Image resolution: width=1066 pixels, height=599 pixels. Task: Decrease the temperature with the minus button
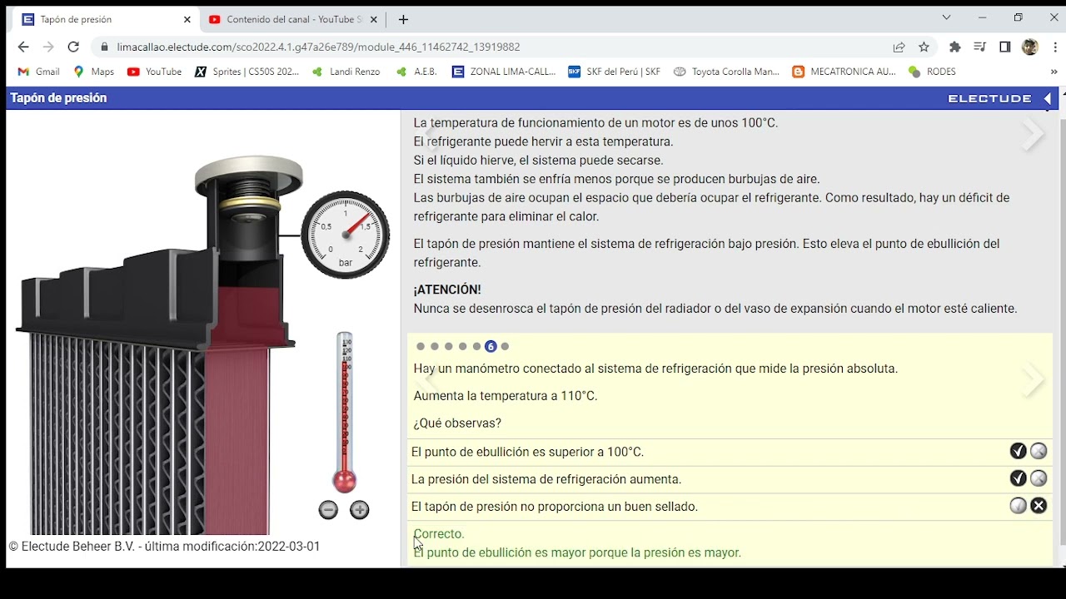point(328,510)
